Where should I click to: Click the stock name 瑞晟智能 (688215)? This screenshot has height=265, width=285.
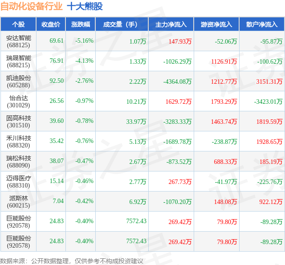[19, 61]
